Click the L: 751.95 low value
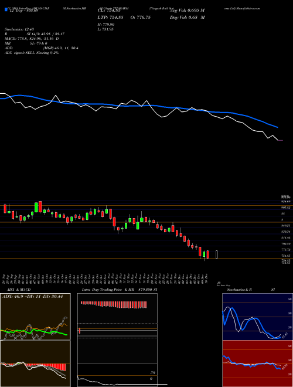The image size is (293, 387). 106,29
